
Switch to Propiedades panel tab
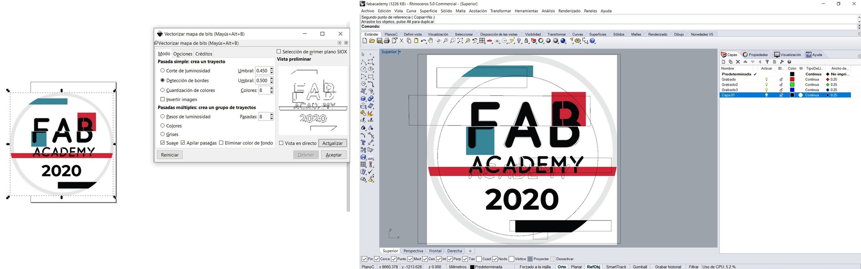point(755,55)
